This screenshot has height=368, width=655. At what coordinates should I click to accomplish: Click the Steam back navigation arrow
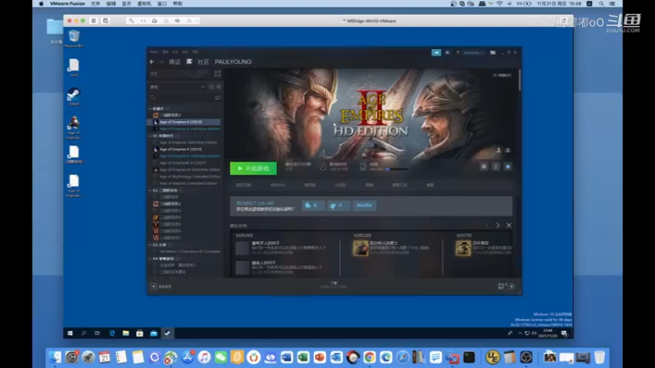pyautogui.click(x=152, y=62)
